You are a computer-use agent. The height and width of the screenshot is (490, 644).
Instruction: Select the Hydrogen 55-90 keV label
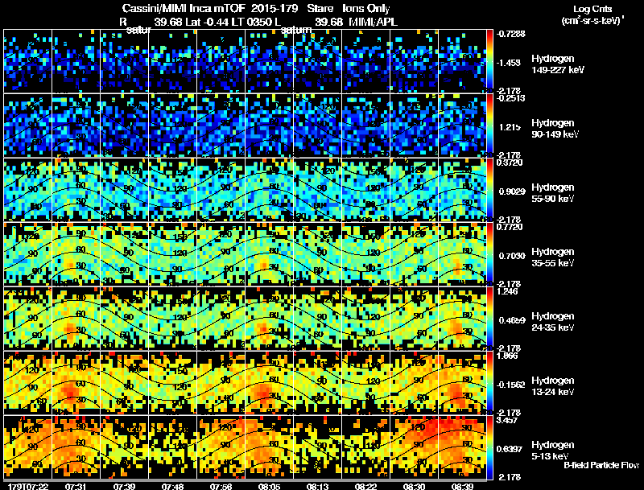[x=553, y=193]
